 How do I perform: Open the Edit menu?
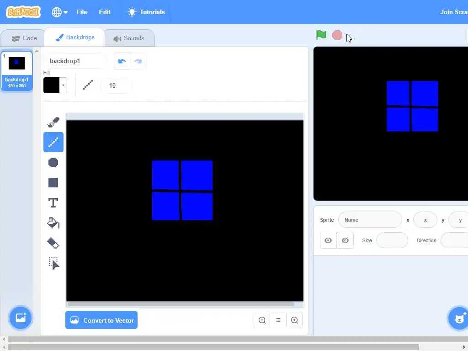click(x=105, y=12)
